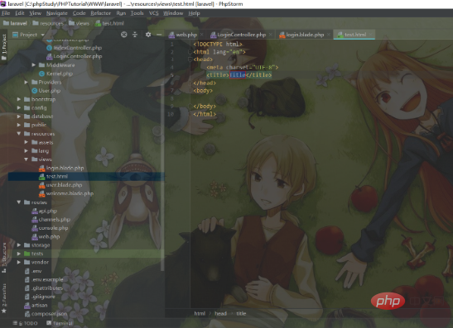453x328 pixels.
Task: Click the resources breadcrumb in navigation bar
Action: tap(48, 23)
